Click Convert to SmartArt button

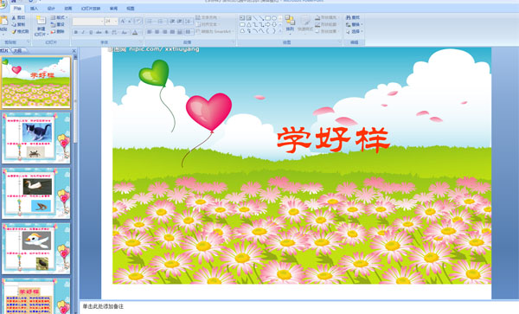[215, 31]
